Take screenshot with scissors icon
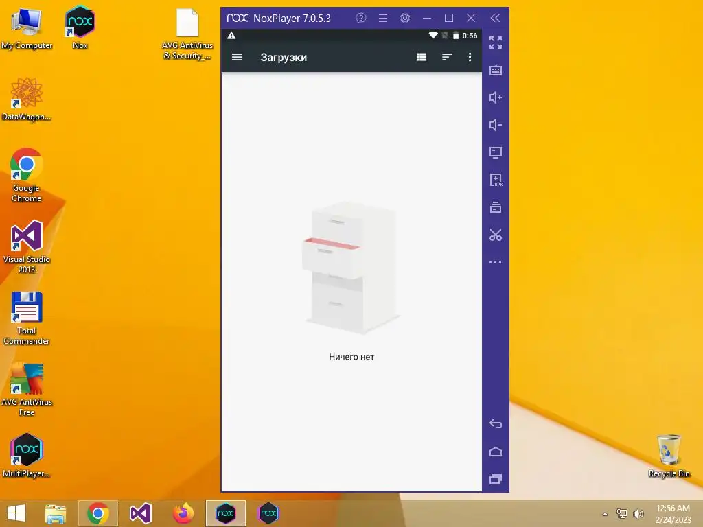The width and height of the screenshot is (703, 527). tap(496, 235)
